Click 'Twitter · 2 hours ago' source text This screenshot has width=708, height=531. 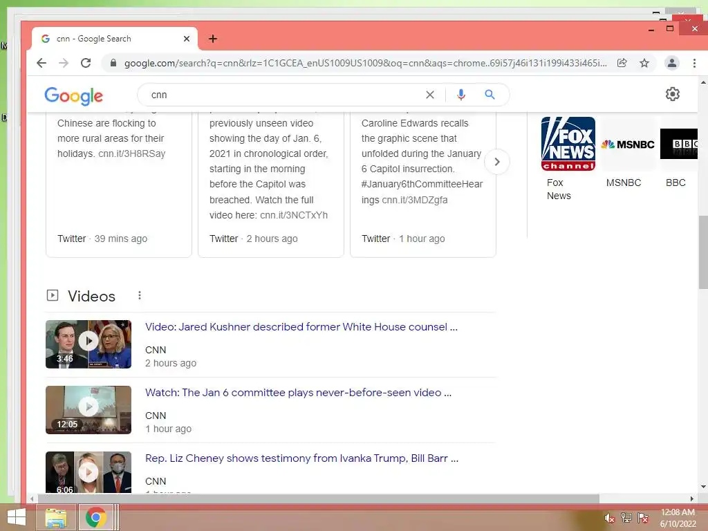coord(254,239)
